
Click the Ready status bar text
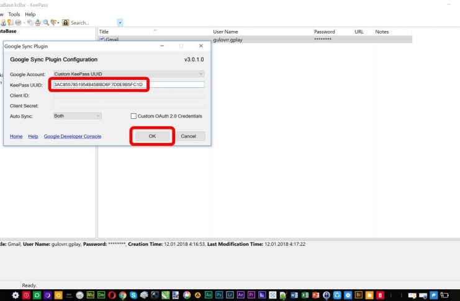tap(29, 285)
